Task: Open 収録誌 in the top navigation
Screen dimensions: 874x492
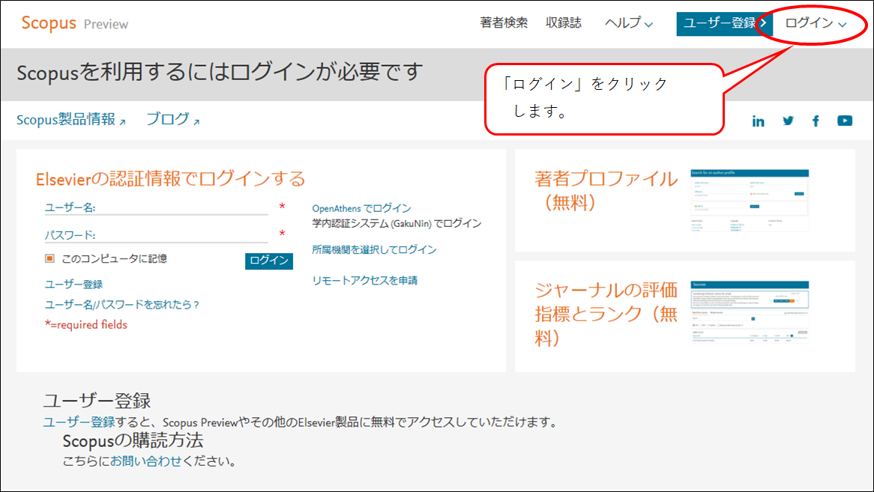Action: point(564,22)
